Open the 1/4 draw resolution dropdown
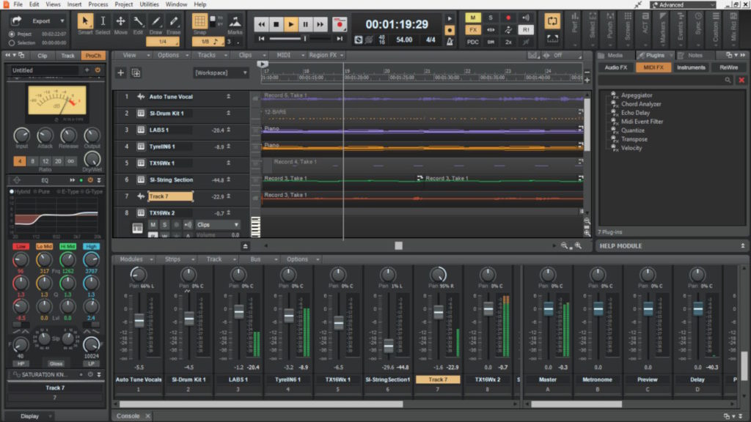Viewport: 751px width, 422px height. coord(163,42)
